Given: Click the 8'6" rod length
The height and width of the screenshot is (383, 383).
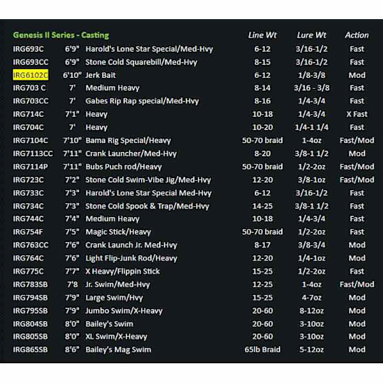Looking at the screenshot, I should (72, 350).
